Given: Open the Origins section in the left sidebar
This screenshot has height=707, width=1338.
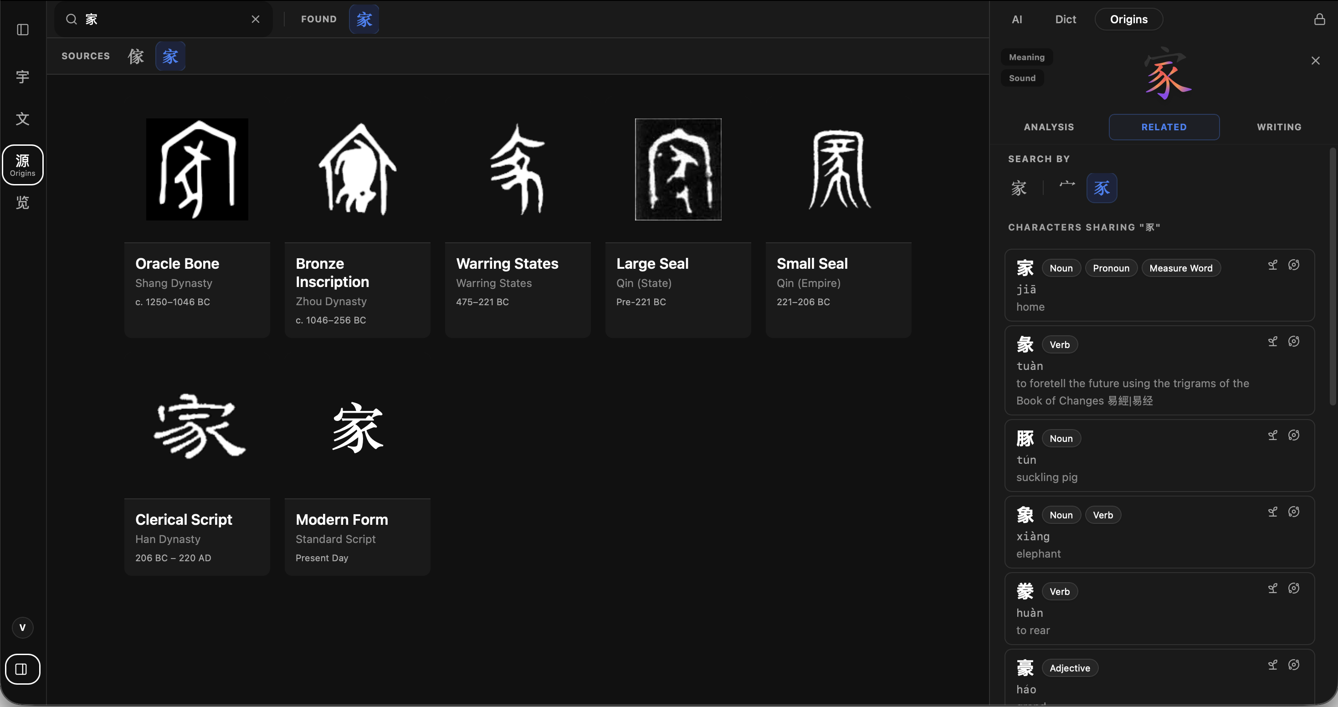Looking at the screenshot, I should (x=22, y=164).
